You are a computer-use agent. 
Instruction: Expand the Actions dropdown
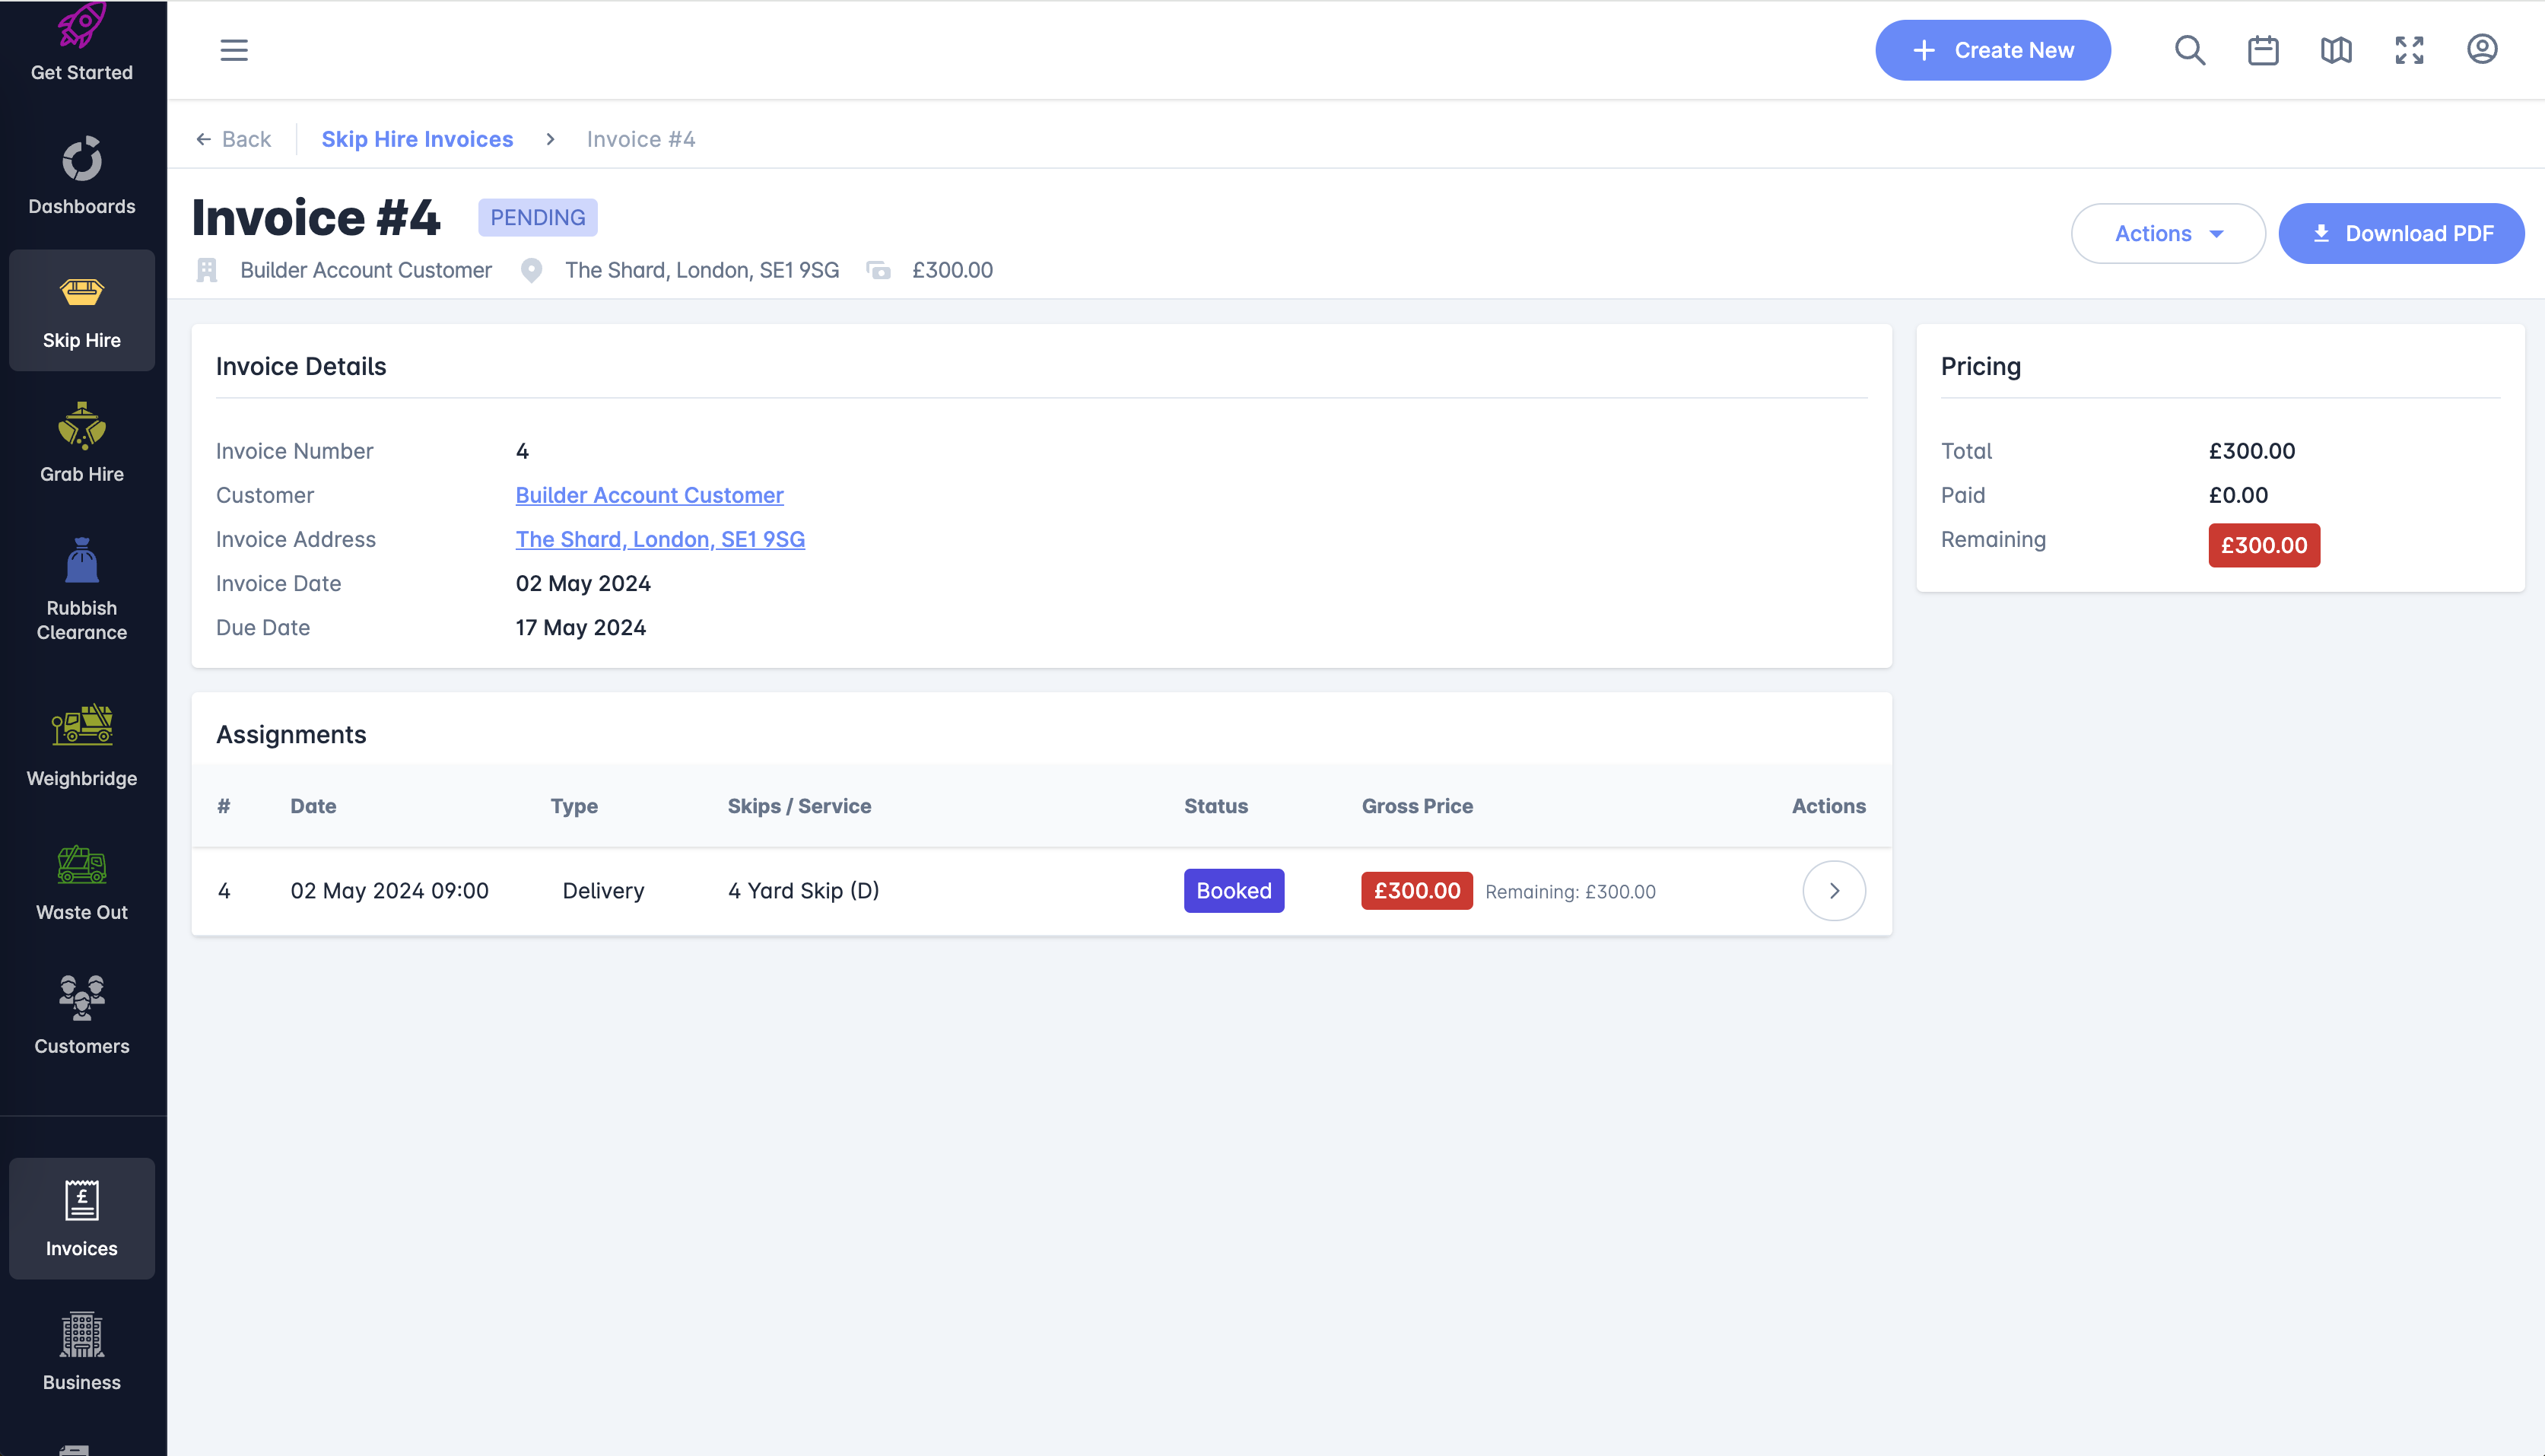pyautogui.click(x=2167, y=233)
